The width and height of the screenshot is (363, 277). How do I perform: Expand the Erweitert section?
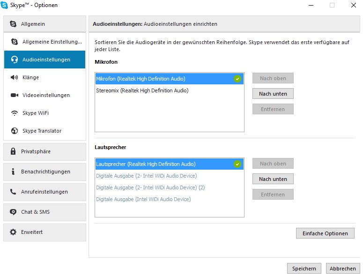pyautogui.click(x=44, y=232)
